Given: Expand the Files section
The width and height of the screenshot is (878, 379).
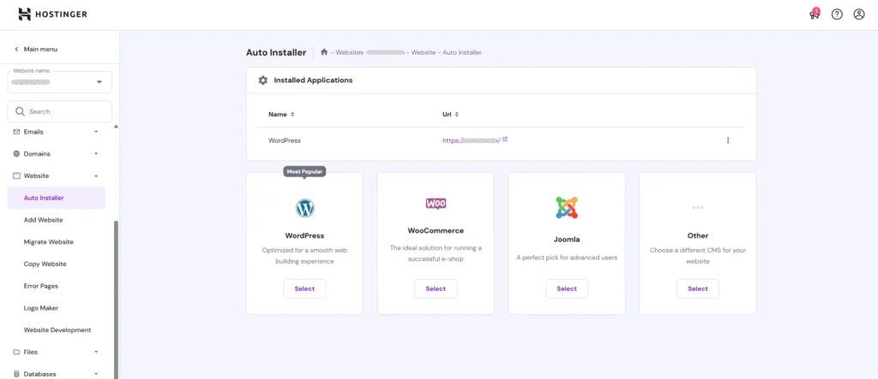Looking at the screenshot, I should pos(96,352).
